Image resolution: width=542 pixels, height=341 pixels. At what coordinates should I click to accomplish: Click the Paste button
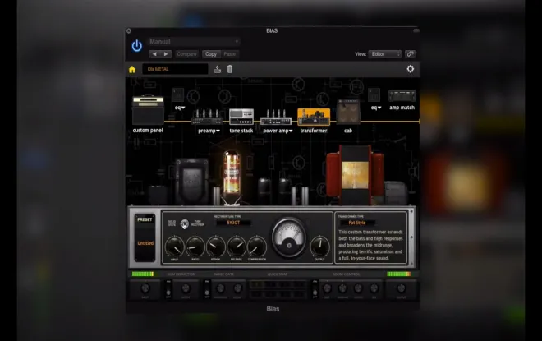[229, 54]
